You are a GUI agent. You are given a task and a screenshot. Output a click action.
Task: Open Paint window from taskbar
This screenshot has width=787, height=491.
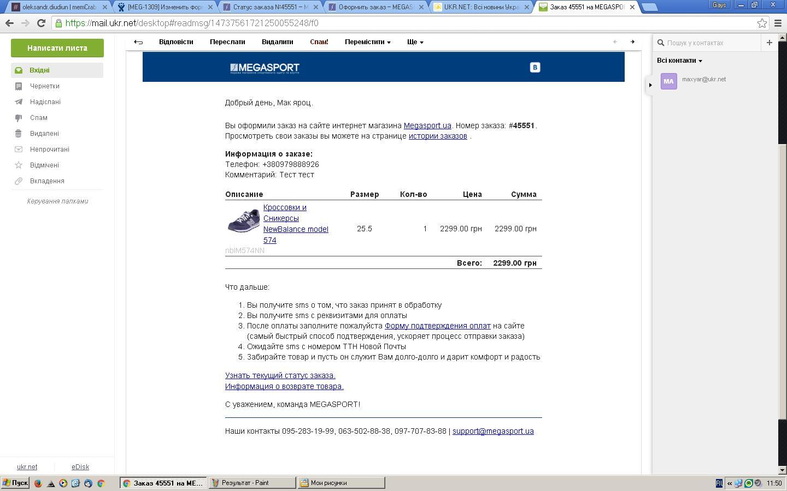251,483
